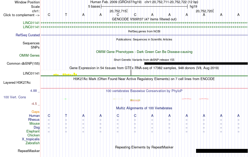Open 'Short Genetic Variants from dbSNP' title

[x=144, y=60]
